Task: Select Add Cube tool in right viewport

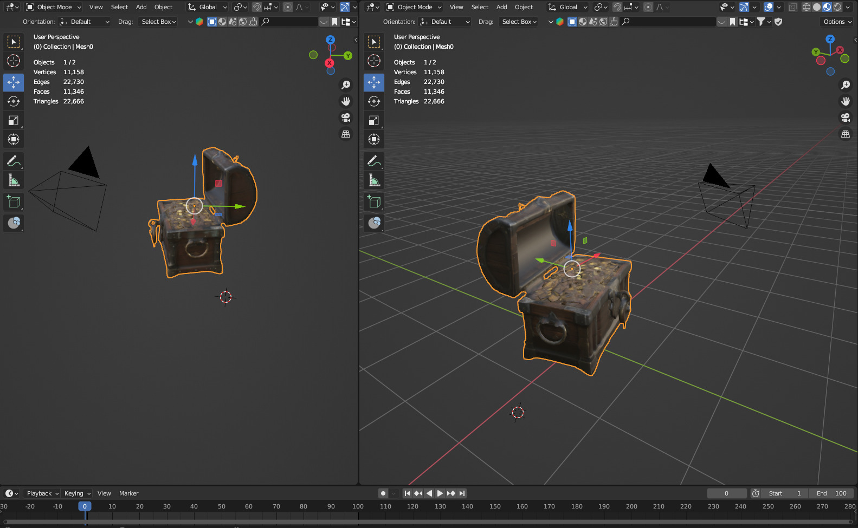Action: [374, 201]
